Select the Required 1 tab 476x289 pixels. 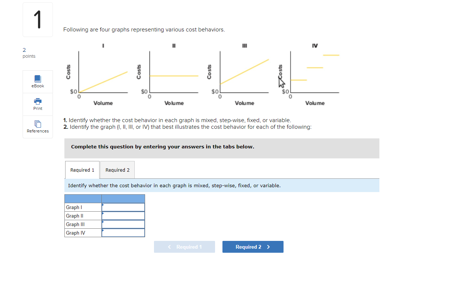point(82,170)
